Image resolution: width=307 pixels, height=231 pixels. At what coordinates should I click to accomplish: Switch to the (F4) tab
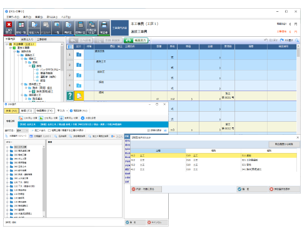click(x=45, y=111)
